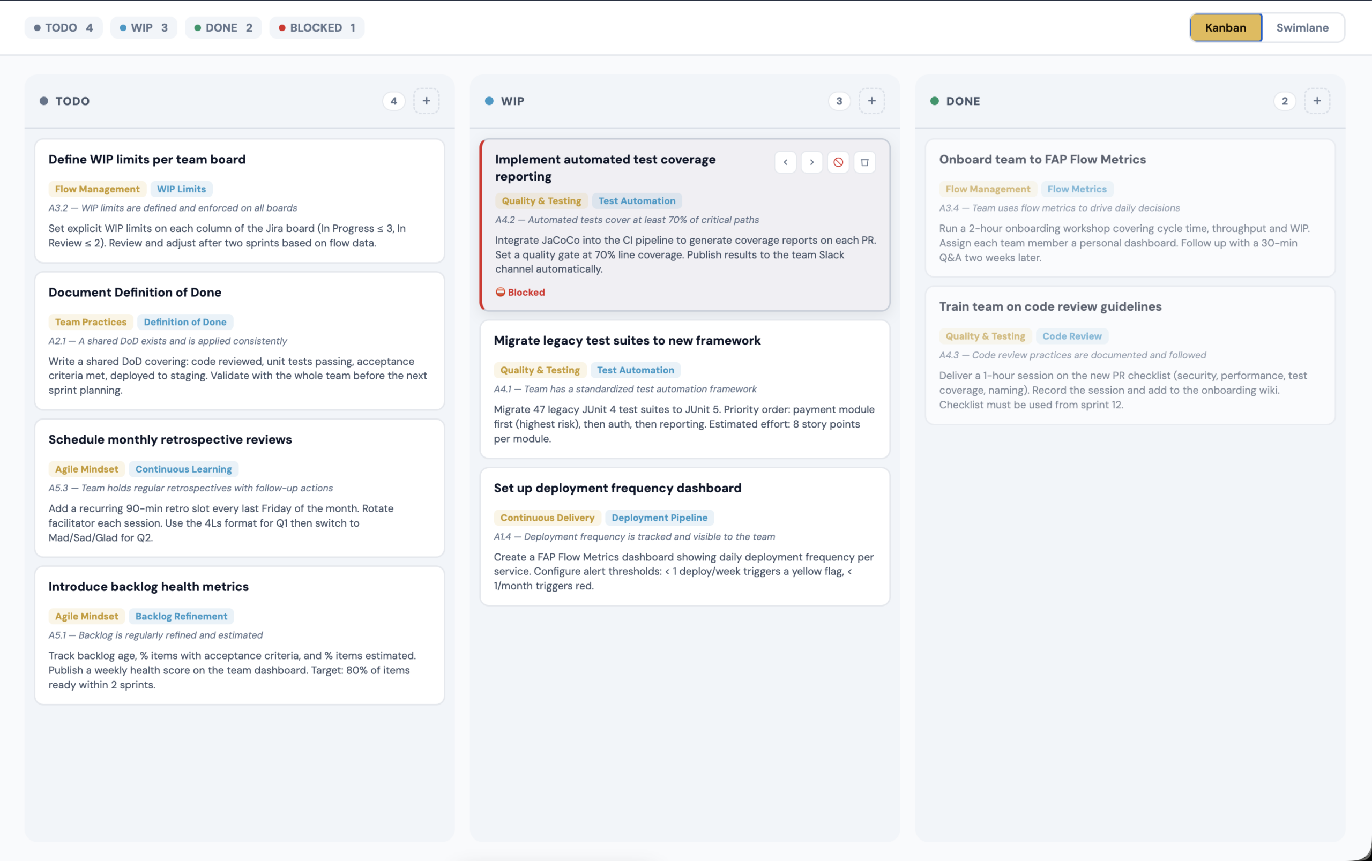1372x861 pixels.
Task: Toggle the BLOCKED 1 filter chip
Action: [317, 27]
